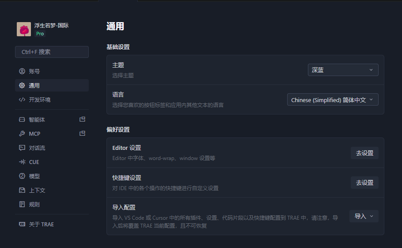The width and height of the screenshot is (402, 248).
Task: Expand the 导入 import dropdown button
Action: pos(364,216)
